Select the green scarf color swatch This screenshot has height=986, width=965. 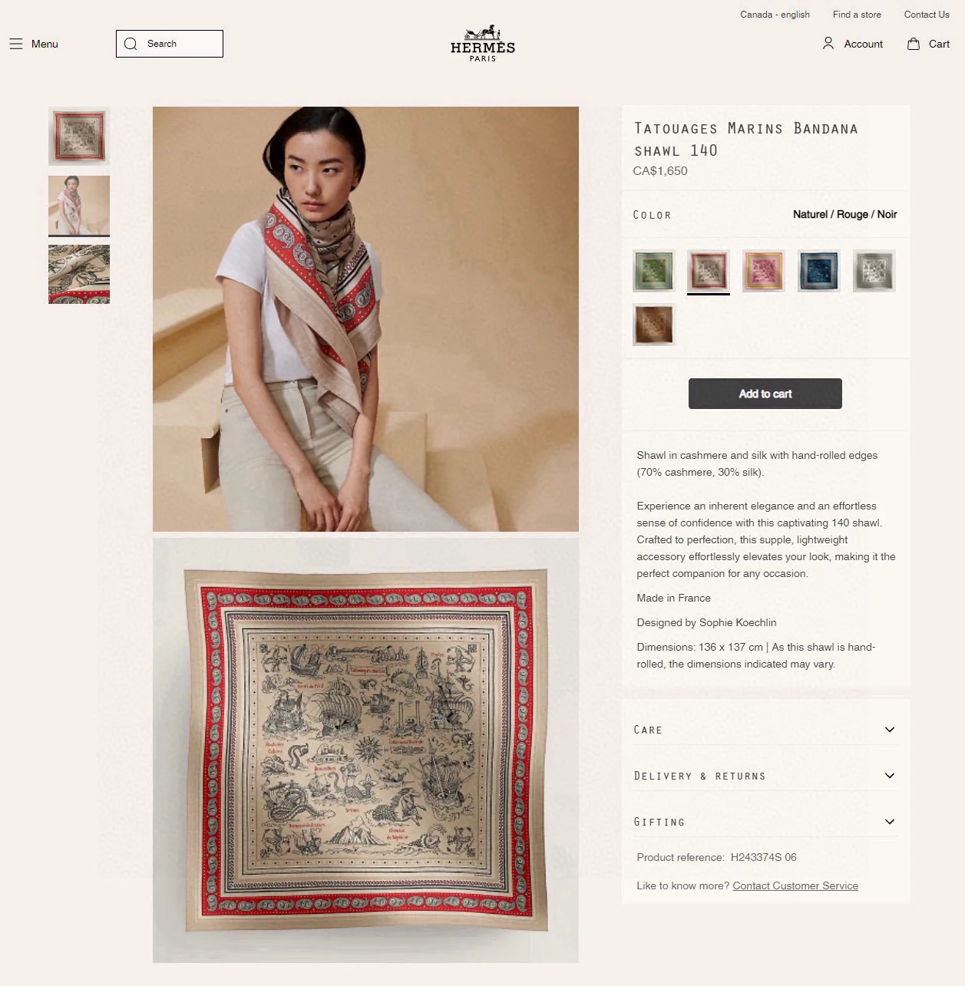tap(654, 271)
